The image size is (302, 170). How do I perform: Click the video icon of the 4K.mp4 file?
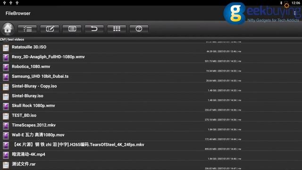click(6, 155)
